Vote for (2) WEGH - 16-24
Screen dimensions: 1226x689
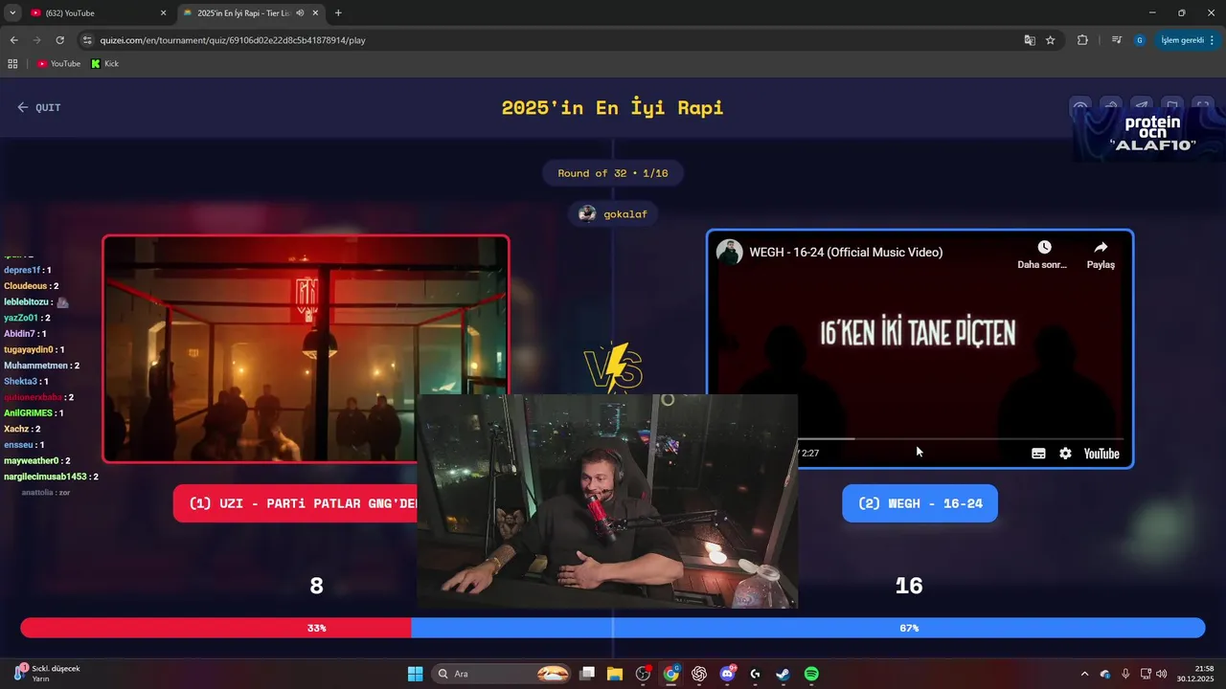[x=919, y=503]
